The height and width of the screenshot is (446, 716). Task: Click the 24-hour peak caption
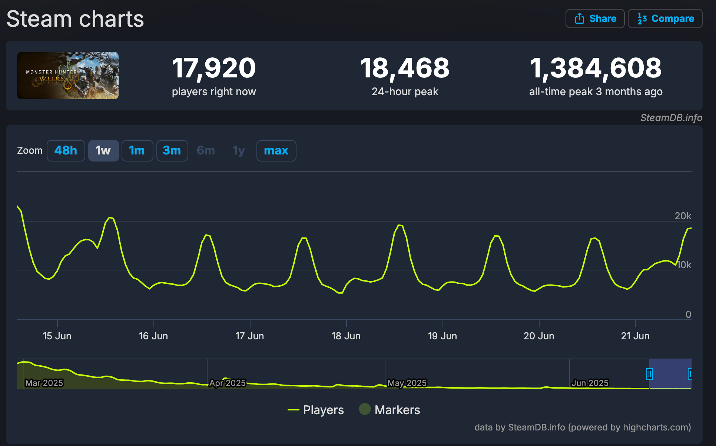coord(405,91)
